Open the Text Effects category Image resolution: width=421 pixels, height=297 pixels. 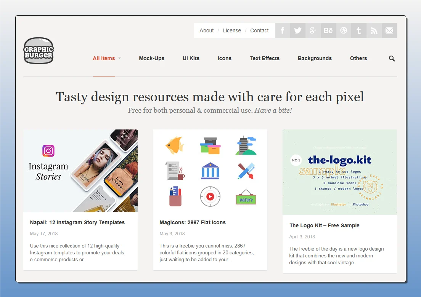265,58
